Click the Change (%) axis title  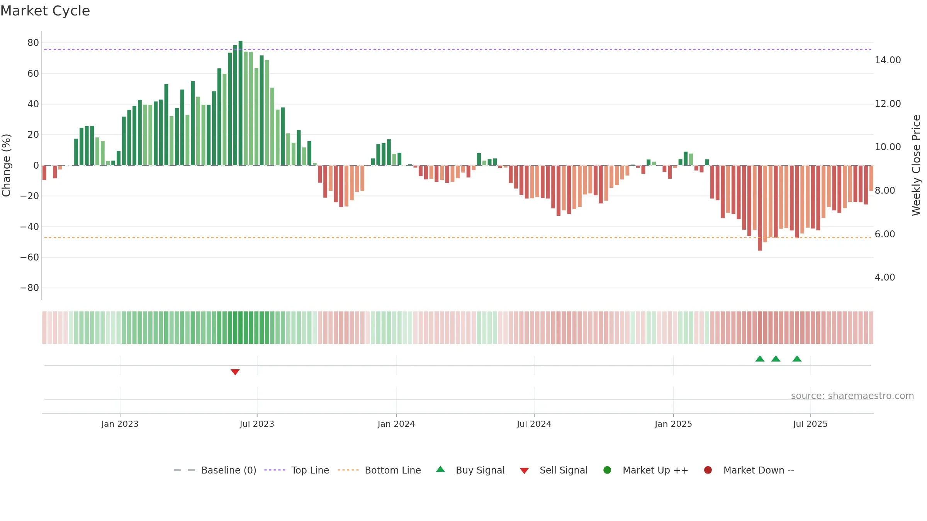(x=6, y=165)
